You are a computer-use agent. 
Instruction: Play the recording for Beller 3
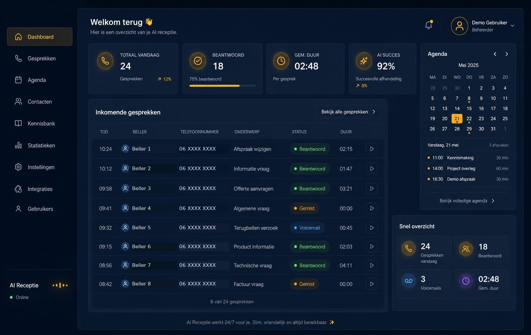click(x=372, y=188)
